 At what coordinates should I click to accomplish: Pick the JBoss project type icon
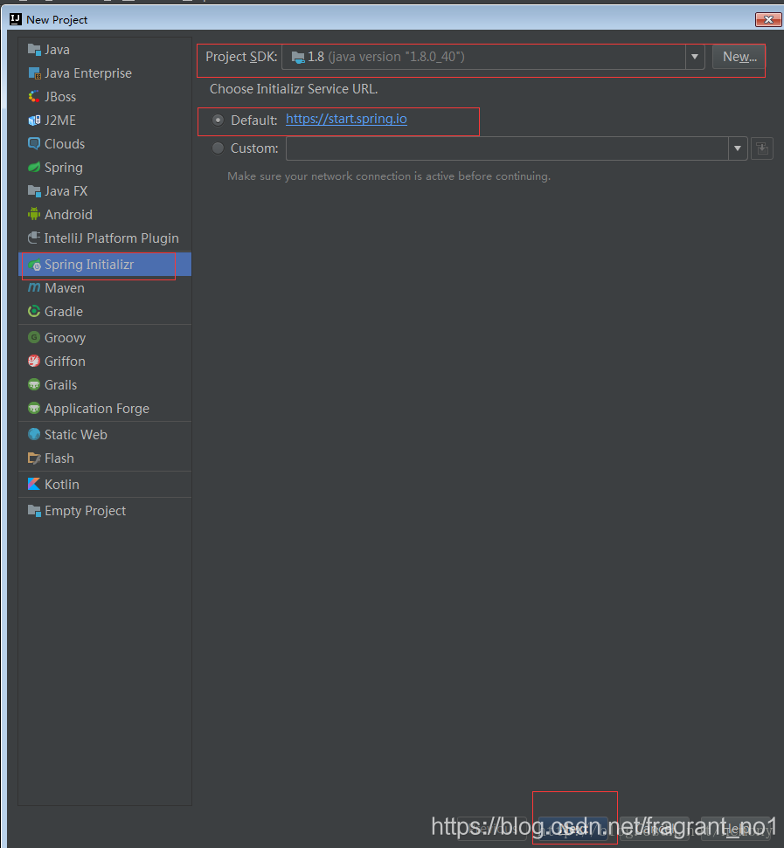point(34,97)
